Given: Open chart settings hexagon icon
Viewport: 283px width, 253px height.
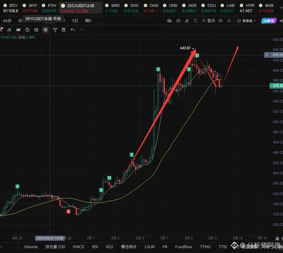Looking at the screenshot, I should [220, 21].
